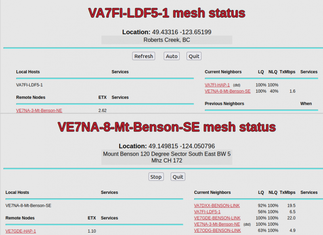
Task: Follow the VE7ODG-BENSON-LINK neighbor link
Action: [x=217, y=231]
